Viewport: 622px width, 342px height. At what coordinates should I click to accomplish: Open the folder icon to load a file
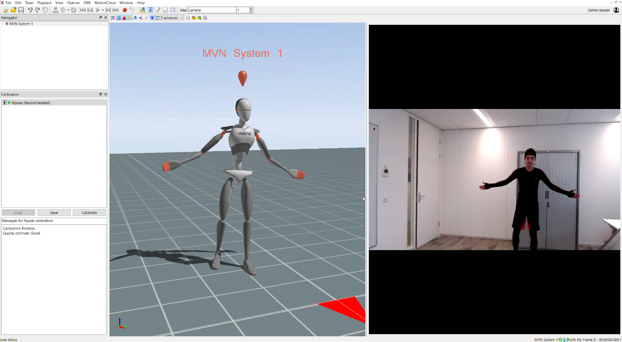[13, 10]
